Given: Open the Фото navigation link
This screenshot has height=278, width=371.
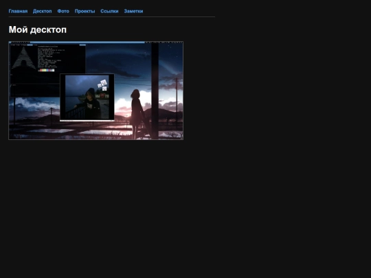Looking at the screenshot, I should click(x=63, y=11).
